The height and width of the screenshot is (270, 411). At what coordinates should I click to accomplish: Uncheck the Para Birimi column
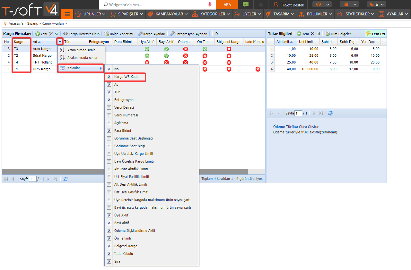click(x=109, y=131)
